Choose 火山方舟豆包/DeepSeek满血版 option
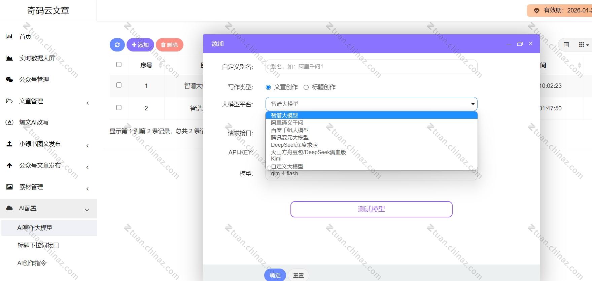 pos(371,152)
